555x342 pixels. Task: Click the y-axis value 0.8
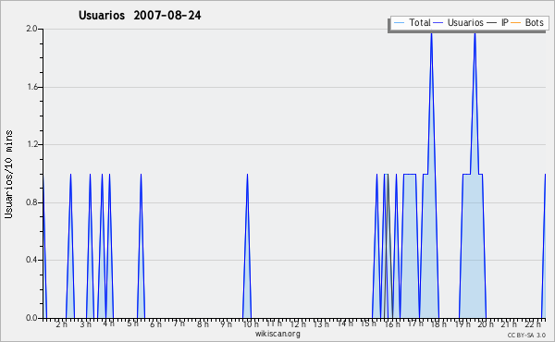(31, 202)
